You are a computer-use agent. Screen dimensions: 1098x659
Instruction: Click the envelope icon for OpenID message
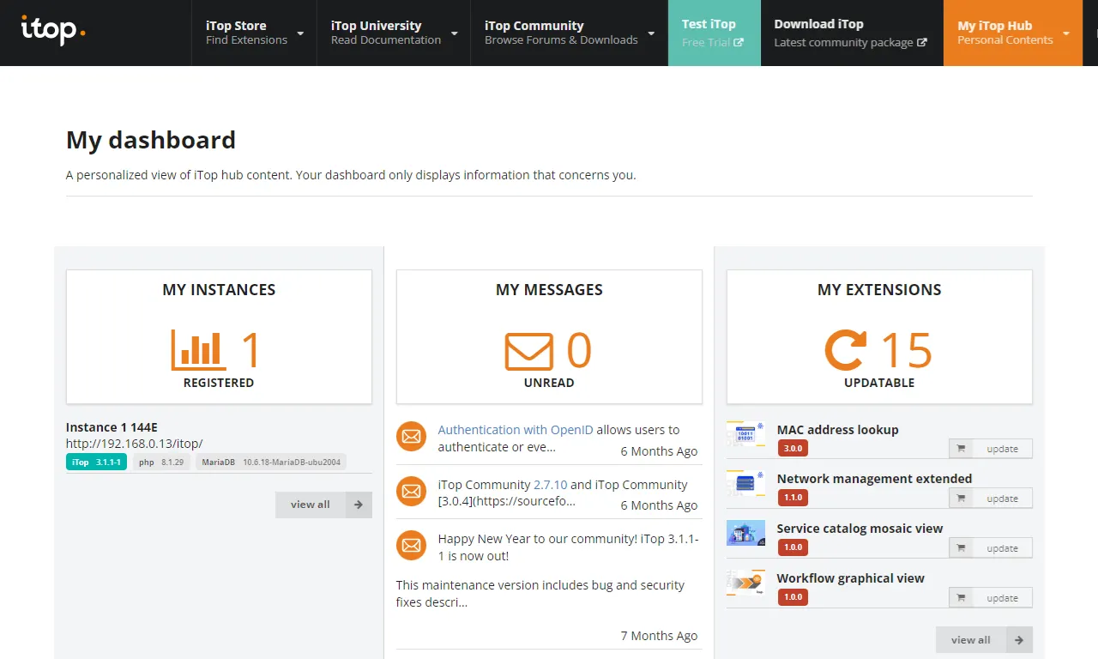tap(412, 437)
